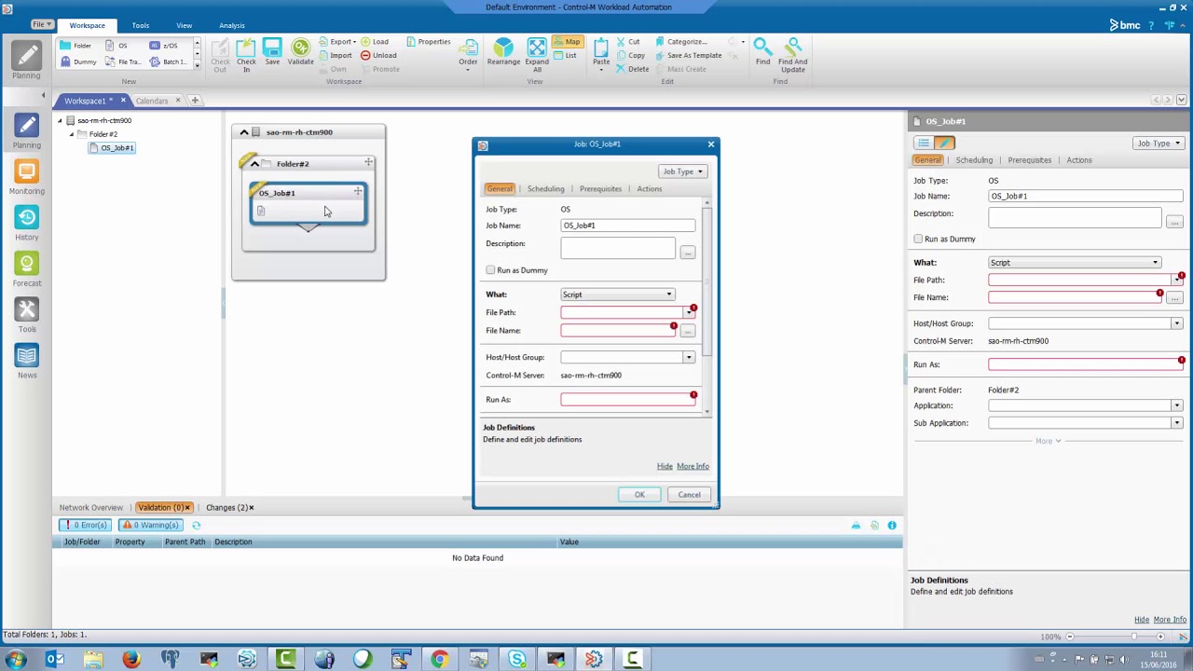Screen dimensions: 1193x671
Task: Open Job Type dropdown in right panel
Action: pos(1159,144)
